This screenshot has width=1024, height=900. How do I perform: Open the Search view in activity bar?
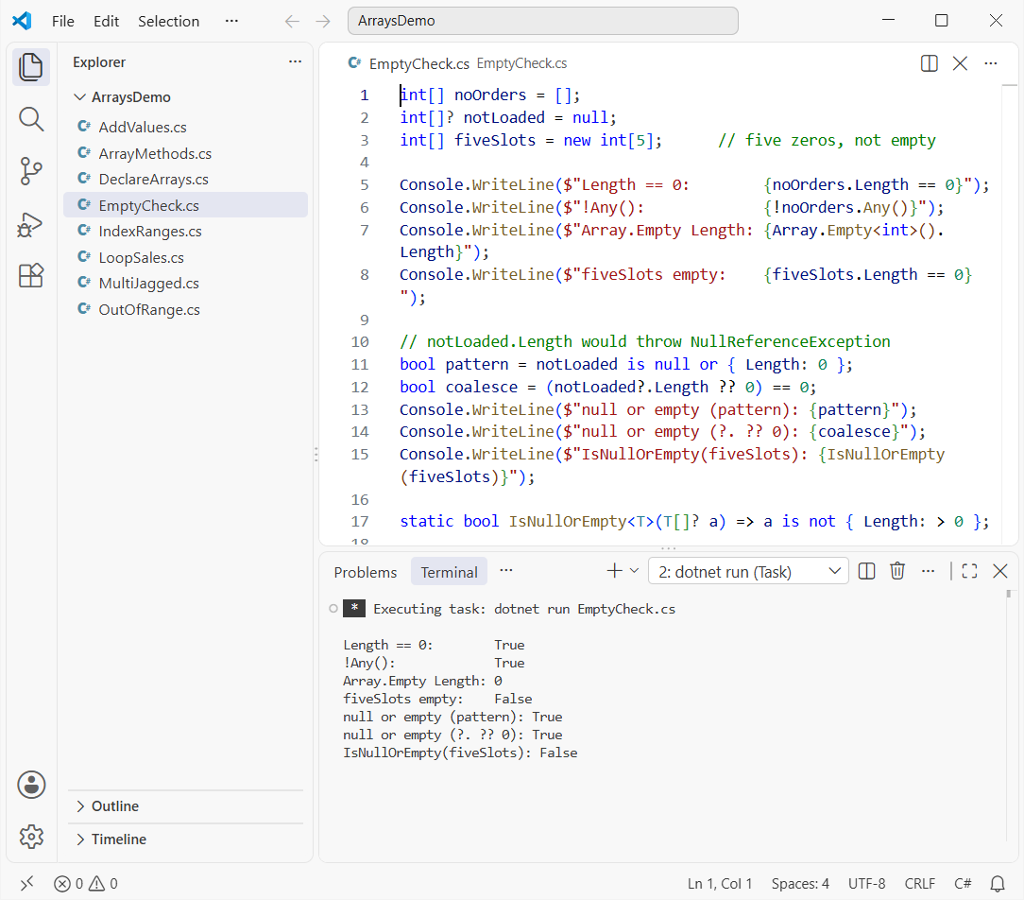tap(30, 120)
